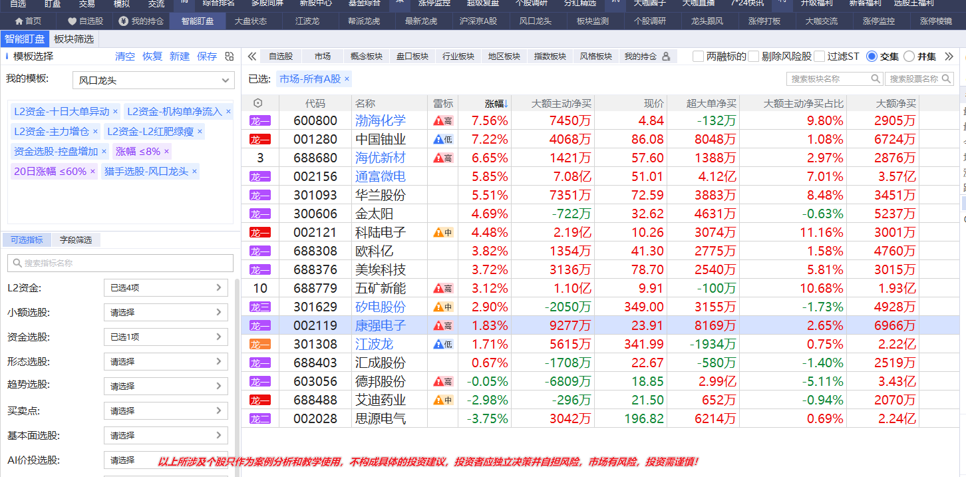Expand the 形态选股 selection dropdown

[166, 362]
